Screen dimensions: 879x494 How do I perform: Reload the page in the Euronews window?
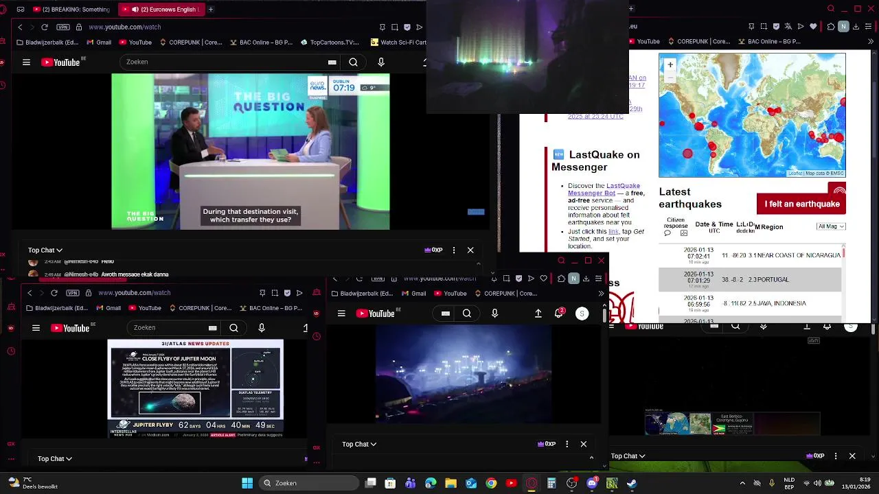(45, 27)
